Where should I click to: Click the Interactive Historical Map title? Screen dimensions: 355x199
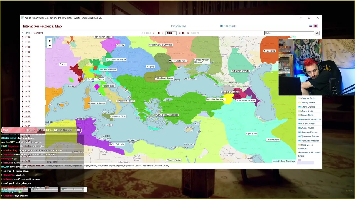coord(42,26)
